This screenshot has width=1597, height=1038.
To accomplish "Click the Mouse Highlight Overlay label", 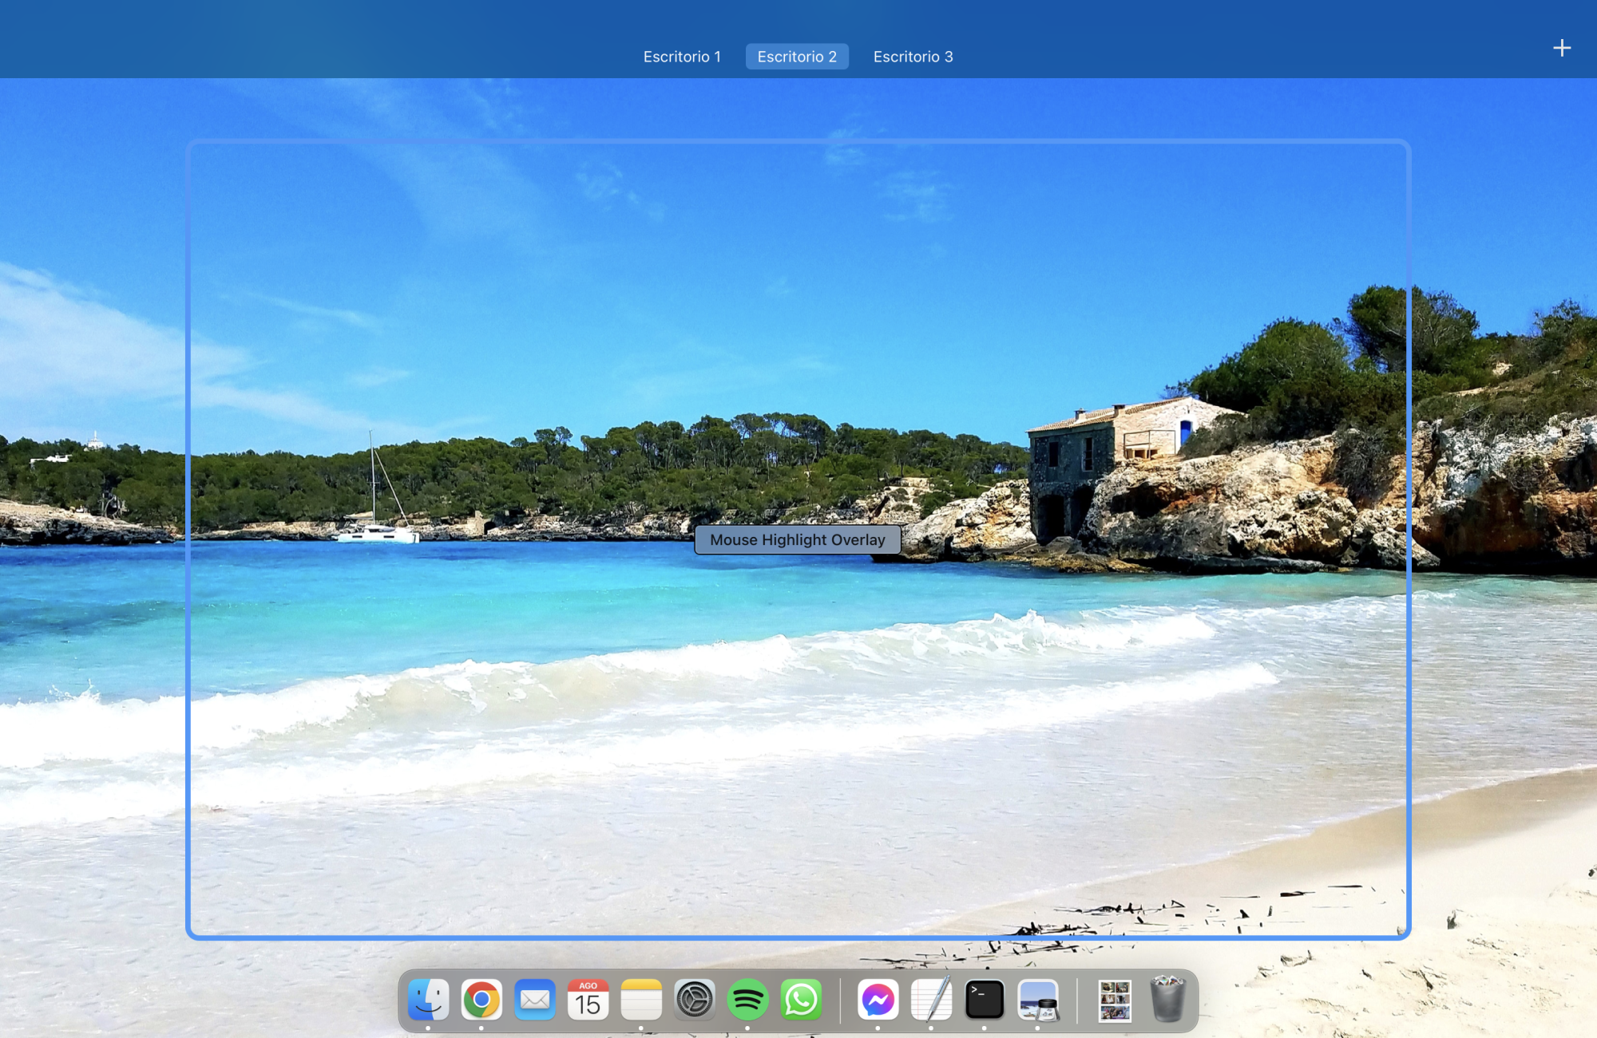I will coord(797,540).
